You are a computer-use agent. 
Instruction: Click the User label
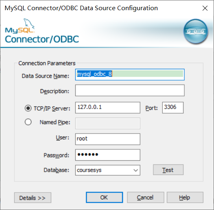(x=63, y=138)
